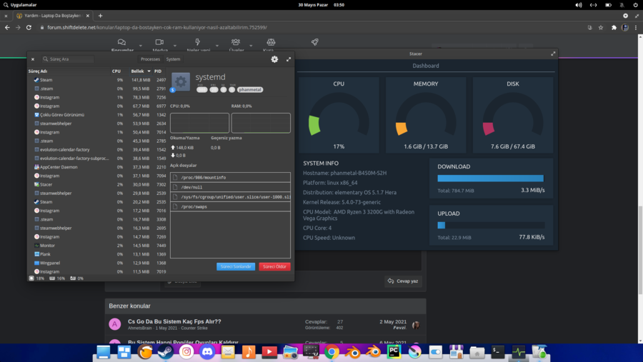Sort processes by Bellek column arrow
Image resolution: width=643 pixels, height=362 pixels.
click(x=149, y=71)
